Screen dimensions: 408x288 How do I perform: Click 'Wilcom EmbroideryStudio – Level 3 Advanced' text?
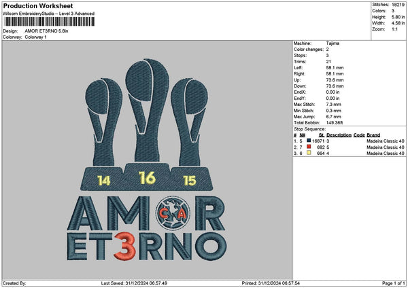(49, 14)
